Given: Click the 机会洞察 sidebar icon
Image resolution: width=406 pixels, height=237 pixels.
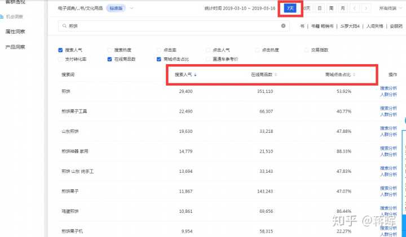Looking at the screenshot, I should point(7,17).
